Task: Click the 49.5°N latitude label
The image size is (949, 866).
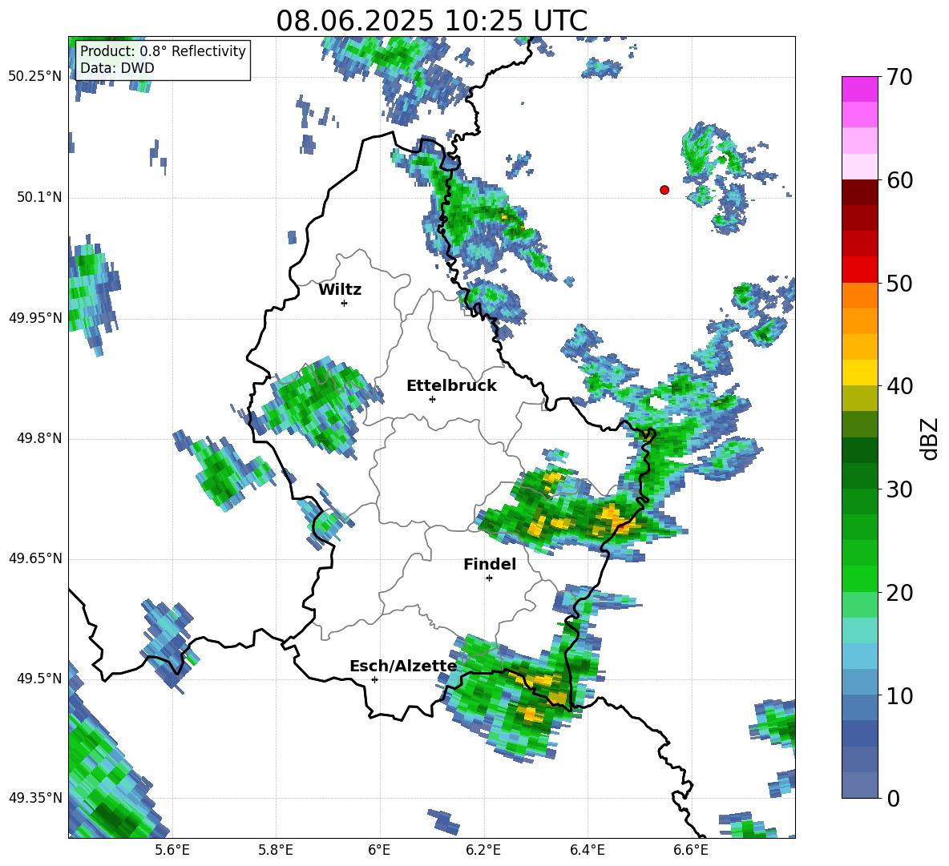Action: tap(39, 679)
